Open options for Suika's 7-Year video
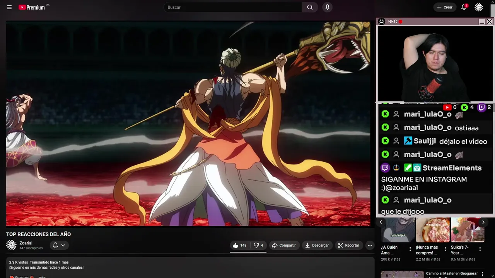 tap(480, 249)
